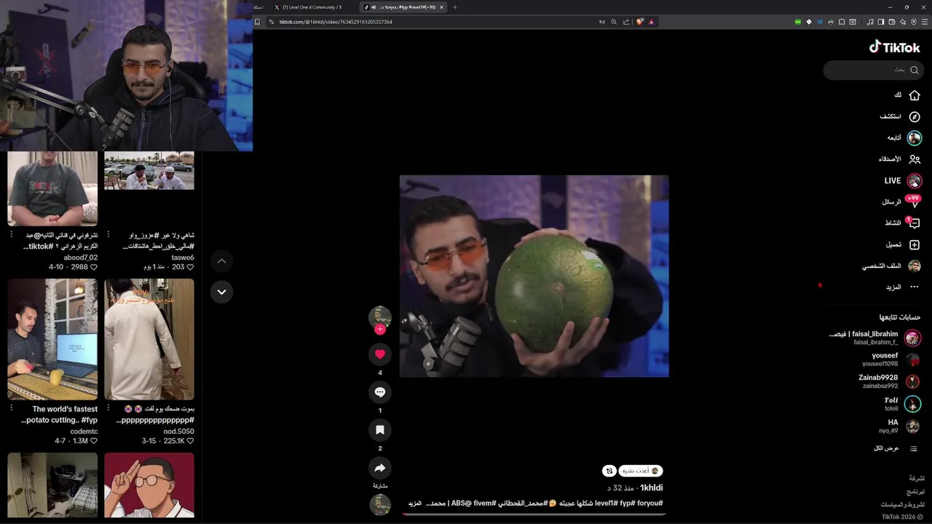Screen dimensions: 932x524
Task: Open faisal_librahim followed account
Action: pyautogui.click(x=874, y=338)
